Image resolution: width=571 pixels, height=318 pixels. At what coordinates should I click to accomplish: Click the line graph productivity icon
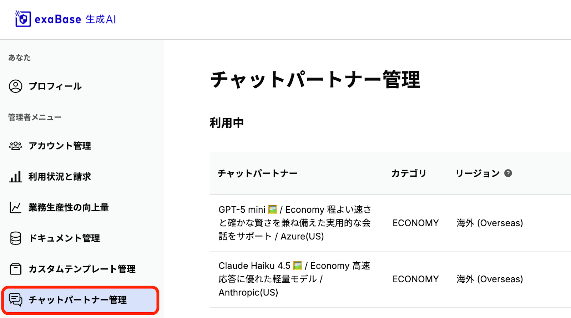[x=16, y=207]
